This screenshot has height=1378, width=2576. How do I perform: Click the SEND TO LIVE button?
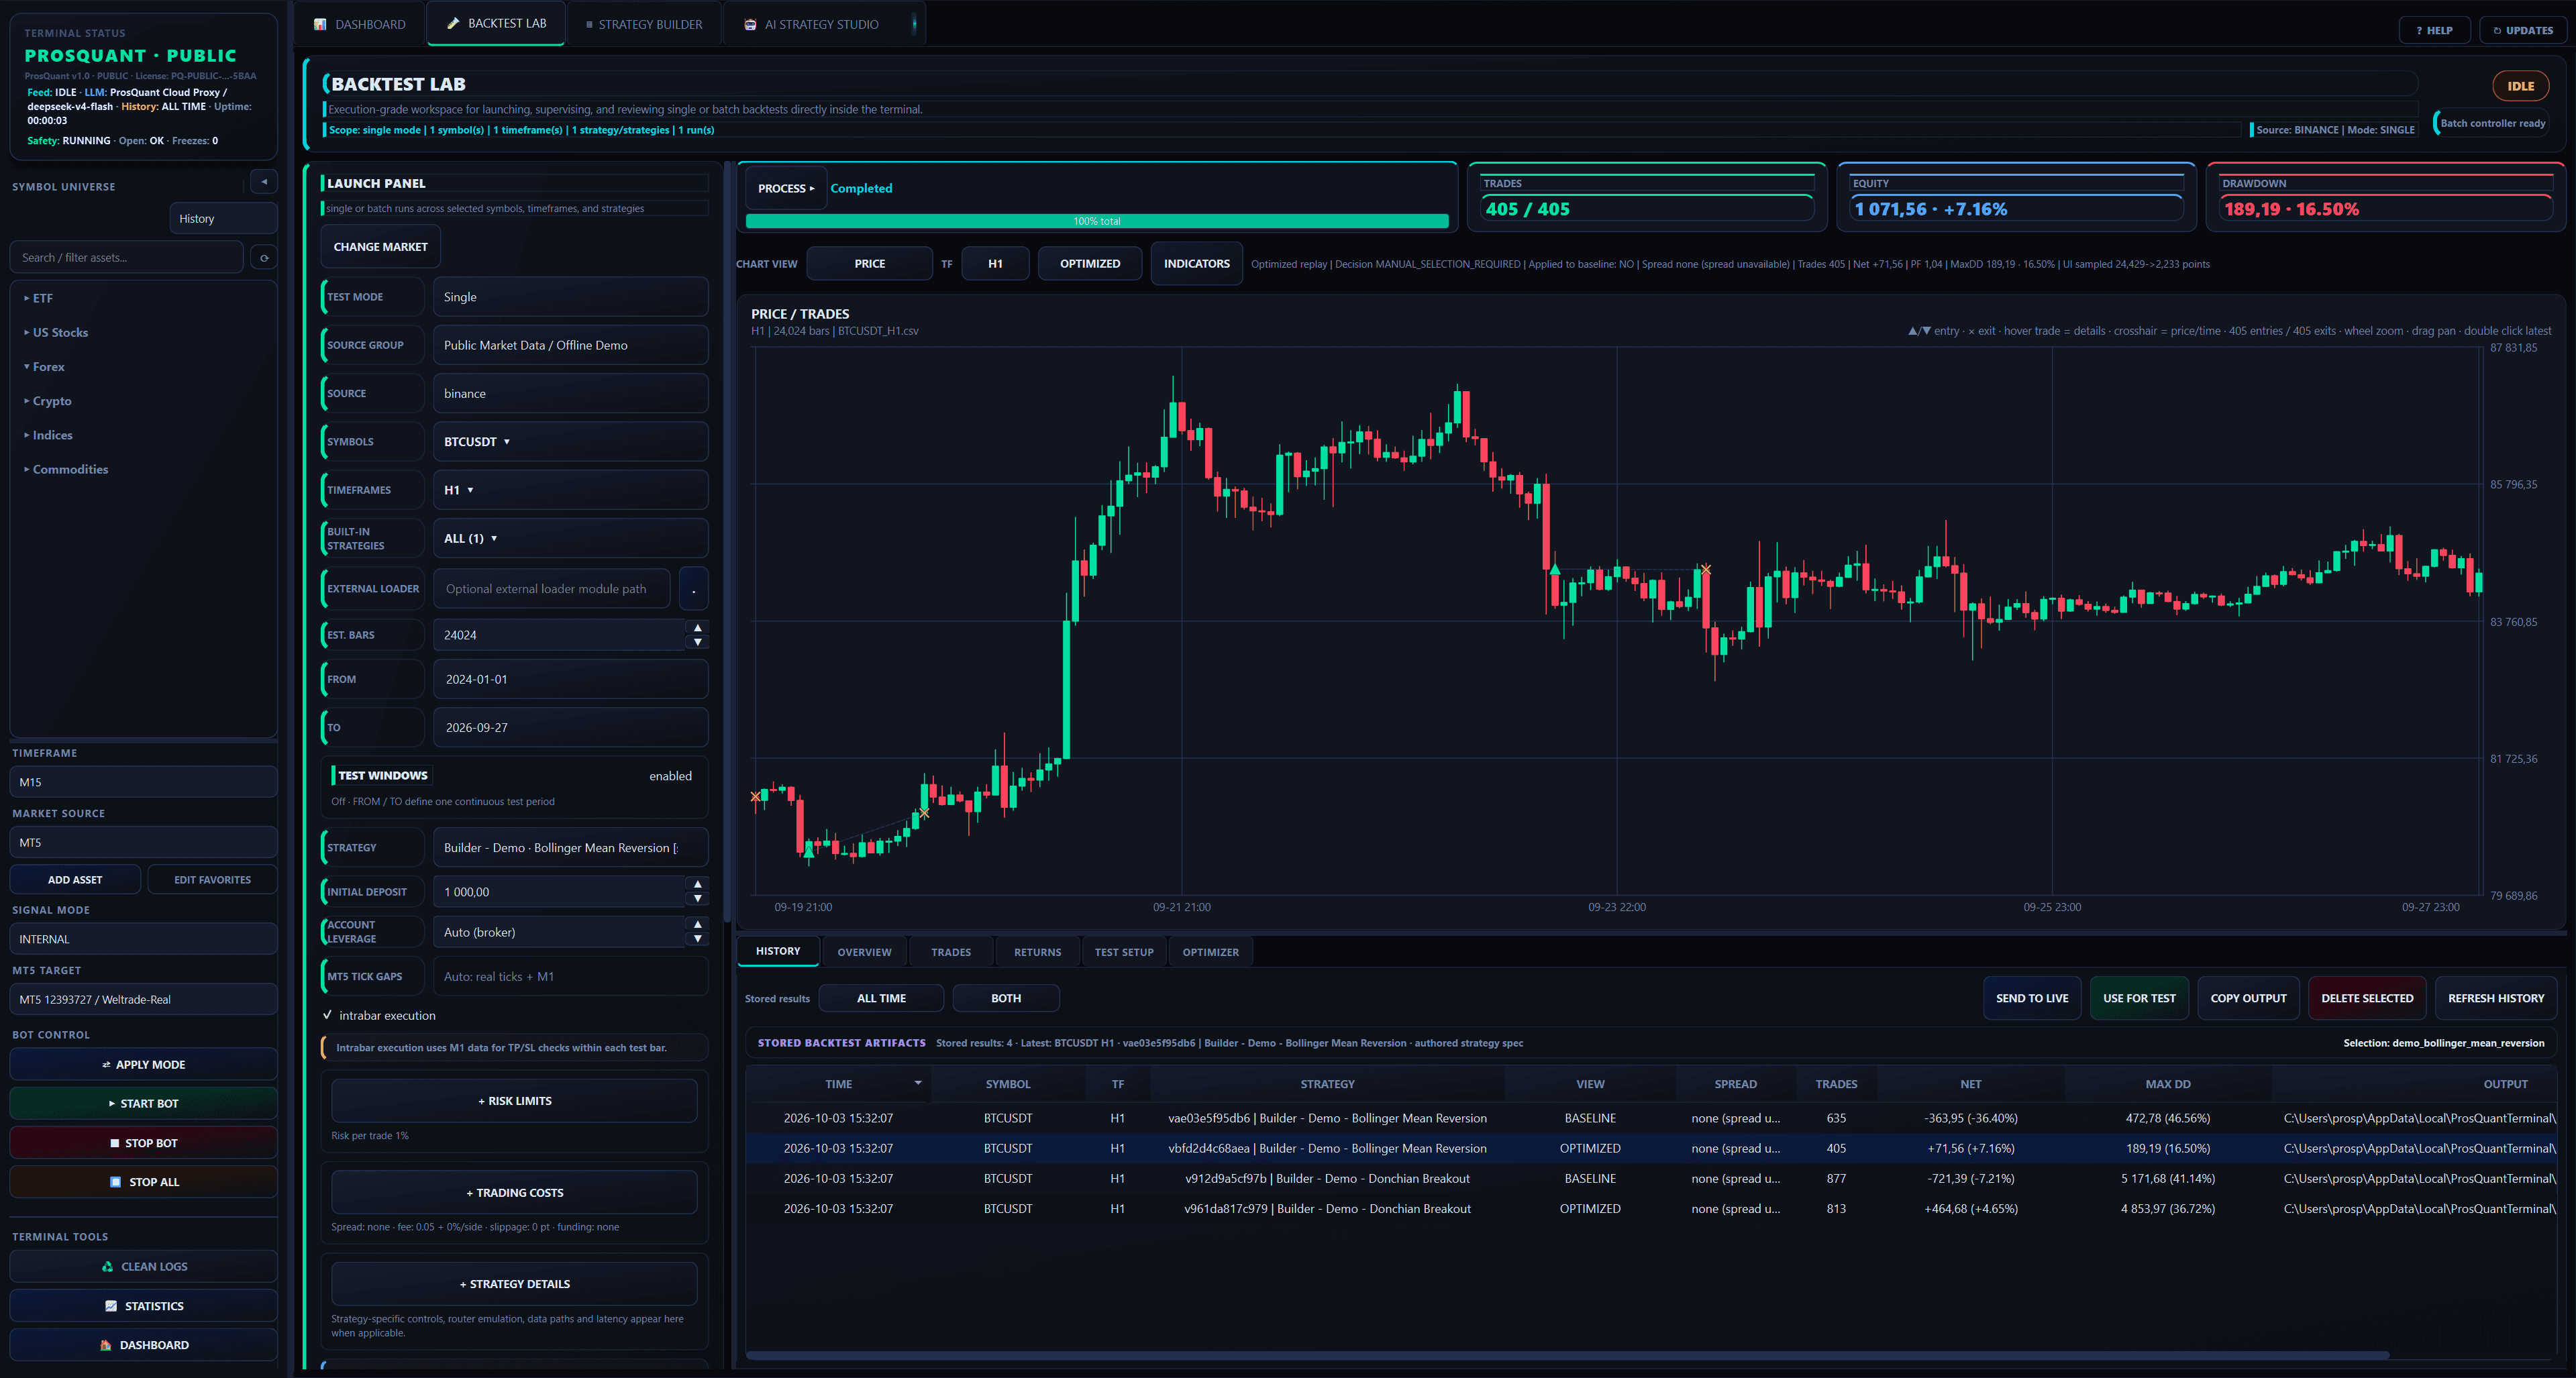tap(2032, 998)
